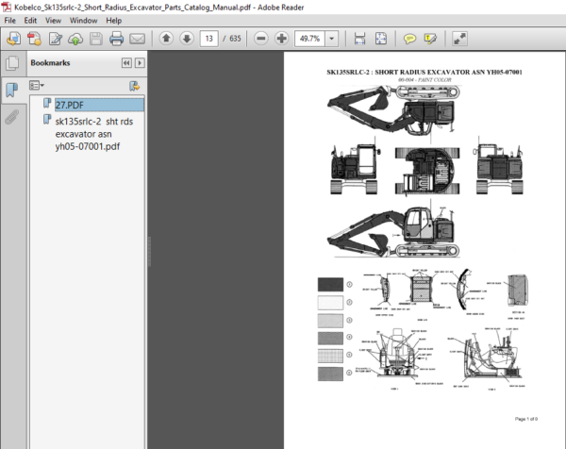Select the 27.PDF bookmark

point(99,105)
